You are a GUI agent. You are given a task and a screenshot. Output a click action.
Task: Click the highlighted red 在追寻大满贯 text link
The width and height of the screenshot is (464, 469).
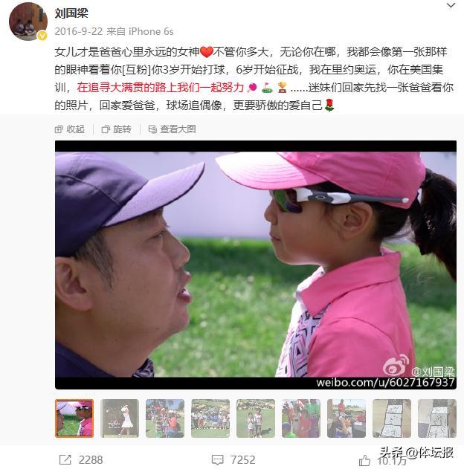[x=161, y=88]
